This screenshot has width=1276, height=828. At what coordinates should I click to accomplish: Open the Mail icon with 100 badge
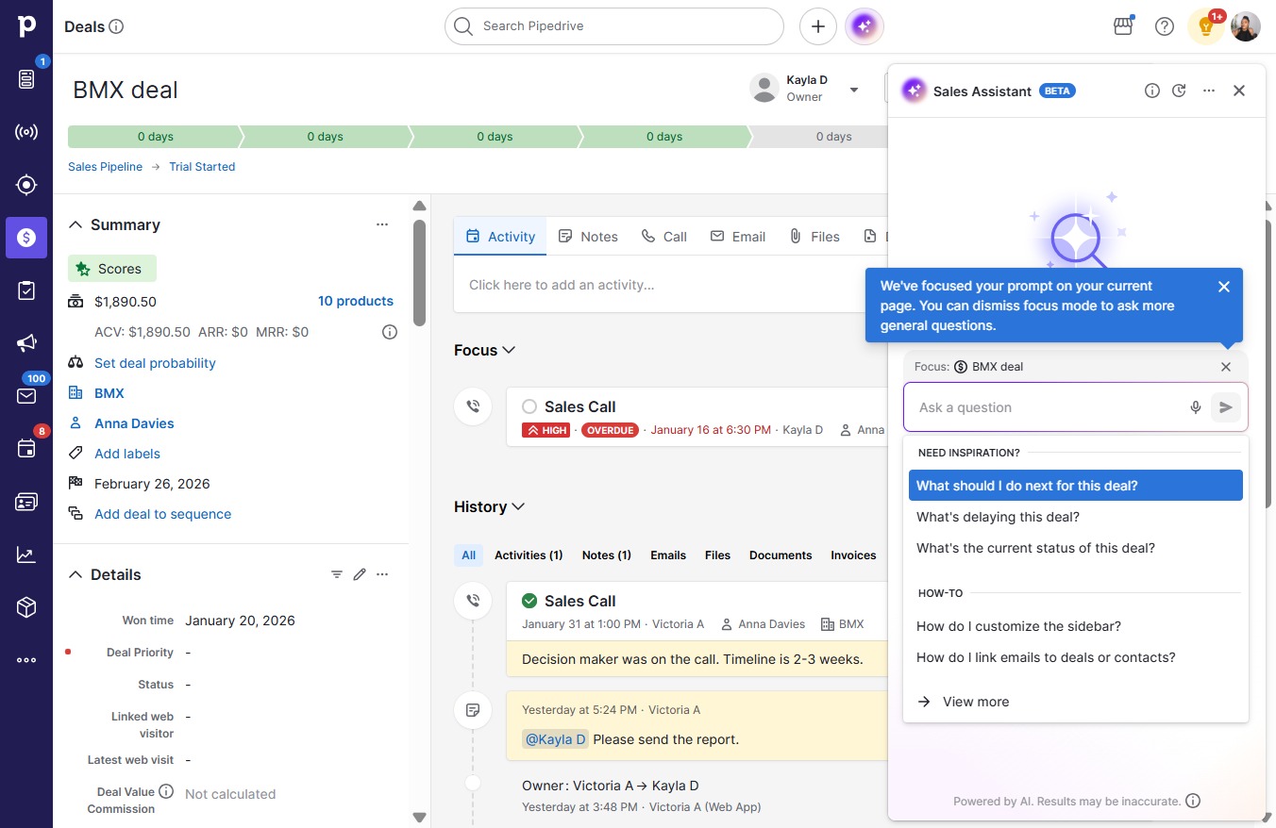[x=26, y=396]
